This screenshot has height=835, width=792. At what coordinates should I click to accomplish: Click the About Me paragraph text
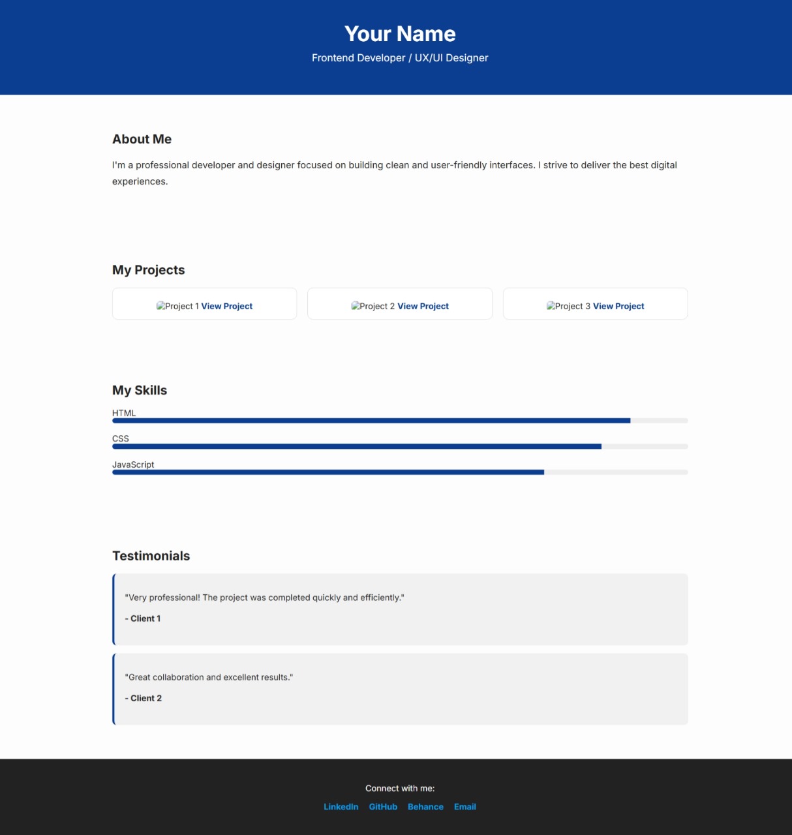coord(395,174)
